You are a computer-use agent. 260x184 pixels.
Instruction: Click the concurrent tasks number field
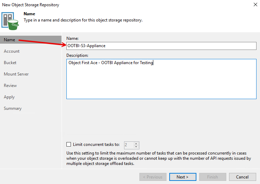129,145
